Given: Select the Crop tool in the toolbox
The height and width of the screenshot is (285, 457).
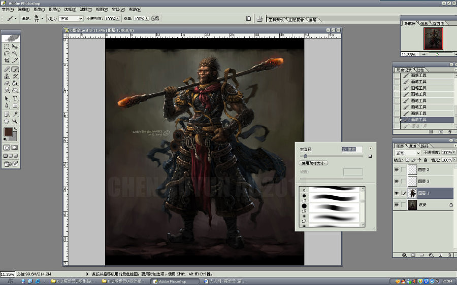Looking at the screenshot, I should [x=7, y=60].
